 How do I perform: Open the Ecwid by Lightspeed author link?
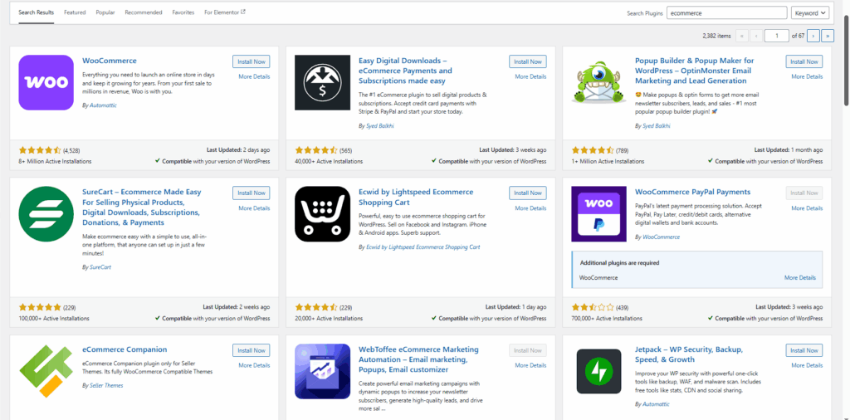423,247
